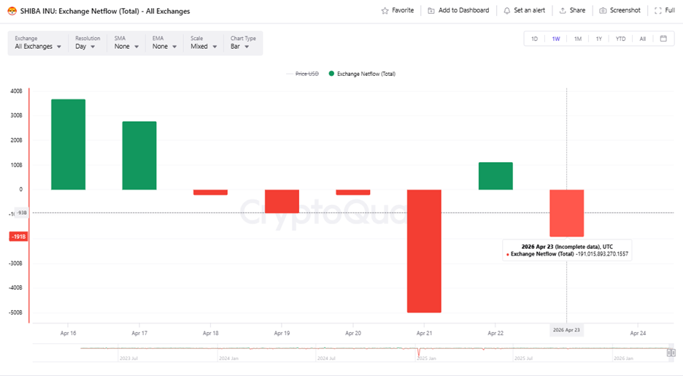Image resolution: width=683 pixels, height=376 pixels.
Task: Click the 2023 Jul navigator label
Action: coord(128,358)
